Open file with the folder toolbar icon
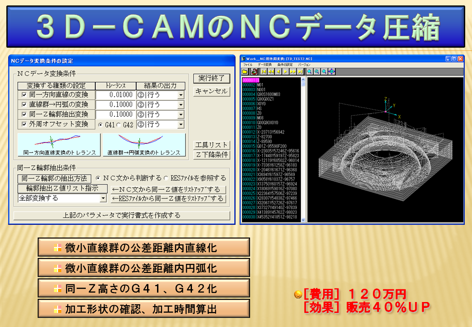Screen dimensions: 472x327 point(245,71)
